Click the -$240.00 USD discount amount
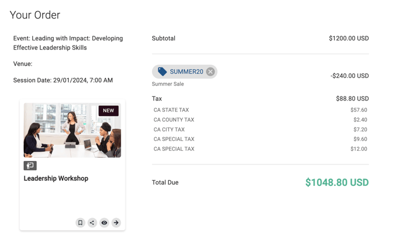The width and height of the screenshot is (398, 247). (x=349, y=76)
